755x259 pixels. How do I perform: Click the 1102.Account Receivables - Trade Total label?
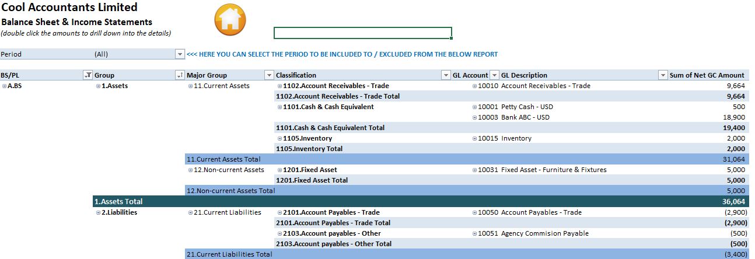point(338,96)
